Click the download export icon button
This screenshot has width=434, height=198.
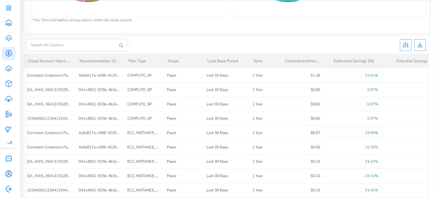click(420, 45)
